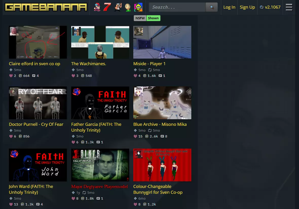This screenshot has width=299, height=209.
Task: Click the added plus icon on Father Garcia
Action: 73,136
